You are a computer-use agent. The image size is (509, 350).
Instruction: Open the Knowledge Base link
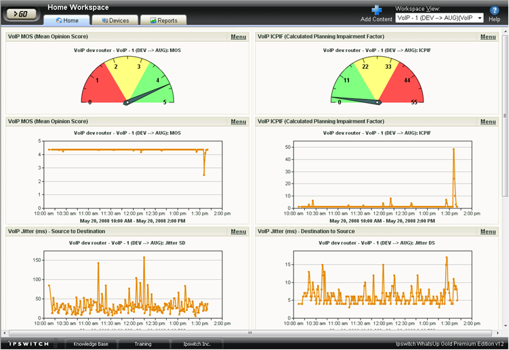pos(91,344)
